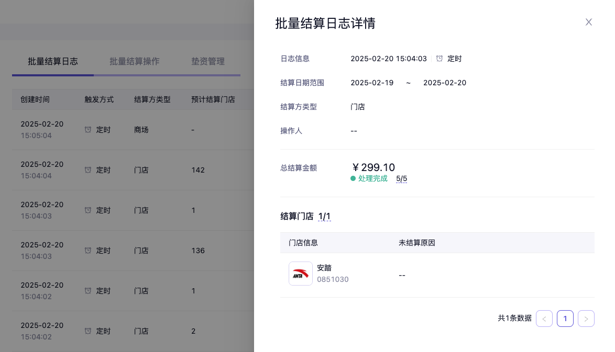Close the 批量结算日志详情 drawer

click(588, 22)
